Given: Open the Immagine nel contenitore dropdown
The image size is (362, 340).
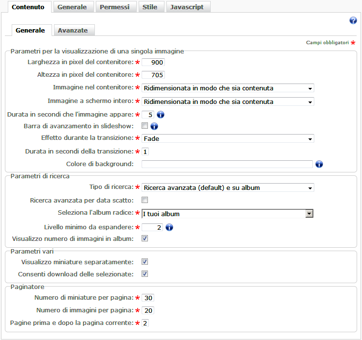Looking at the screenshot, I should tap(227, 88).
